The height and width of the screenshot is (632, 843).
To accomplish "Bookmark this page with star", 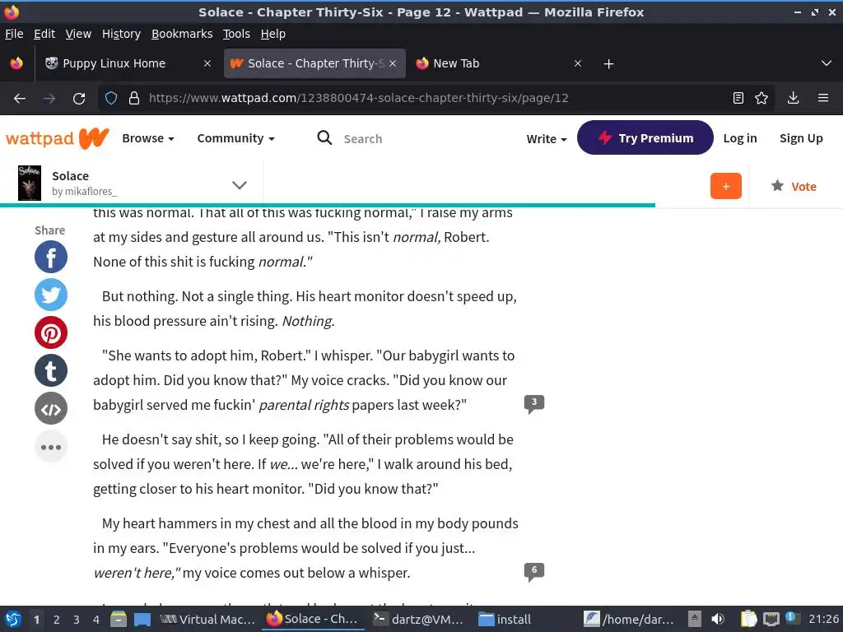I will pyautogui.click(x=761, y=99).
